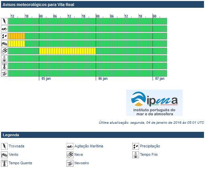The image size is (205, 169).
Task: Click the Agitação Marítima legend label
Action: pos(89,146)
